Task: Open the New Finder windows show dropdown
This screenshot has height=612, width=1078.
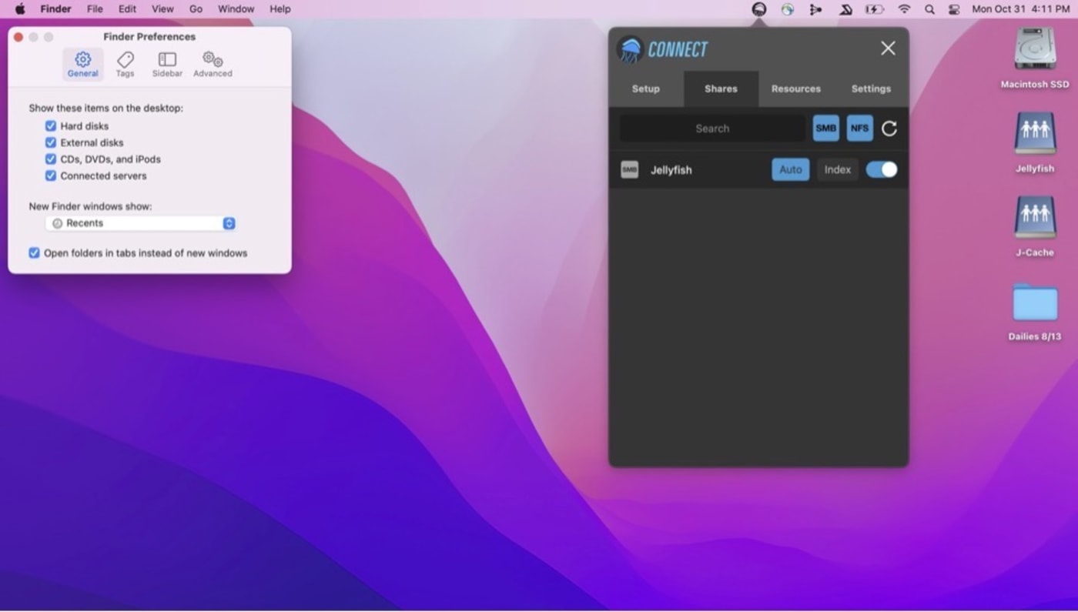Action: coord(140,223)
